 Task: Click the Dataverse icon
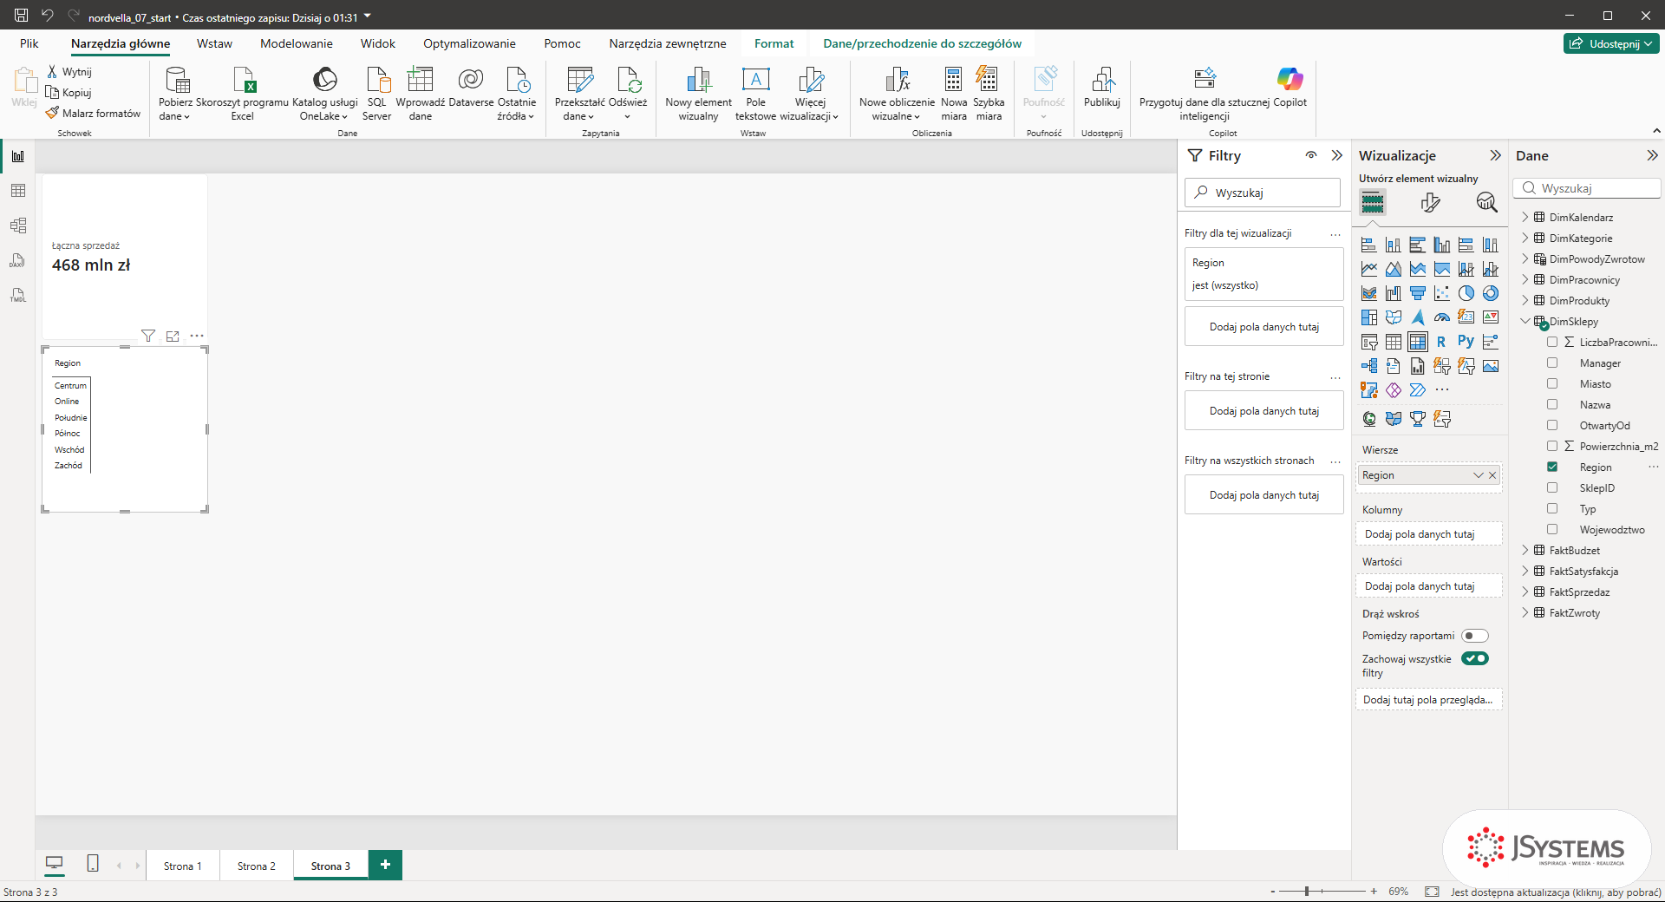click(x=471, y=87)
